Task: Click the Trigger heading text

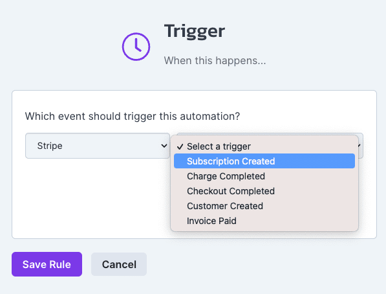Action: [x=195, y=31]
